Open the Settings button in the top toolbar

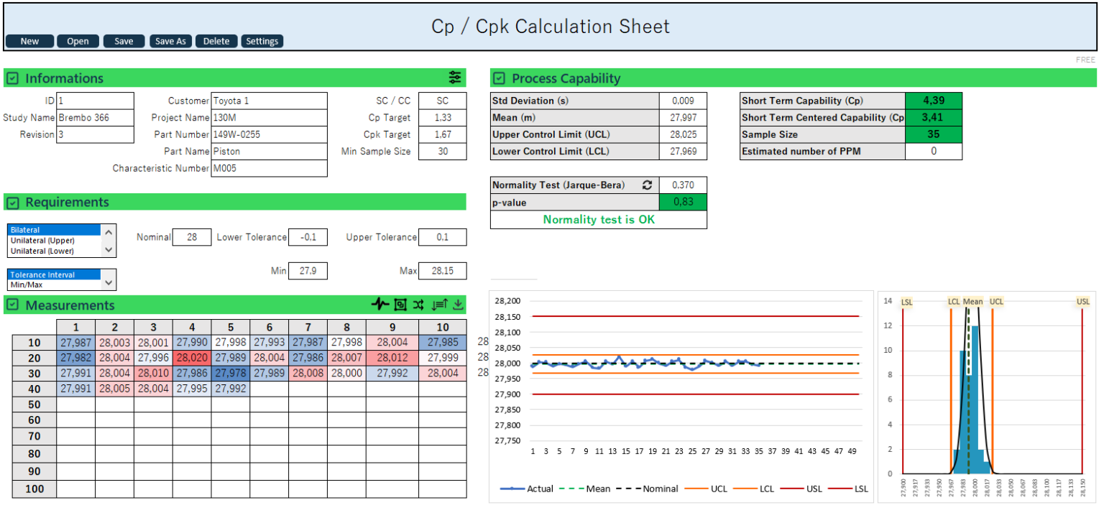point(262,41)
